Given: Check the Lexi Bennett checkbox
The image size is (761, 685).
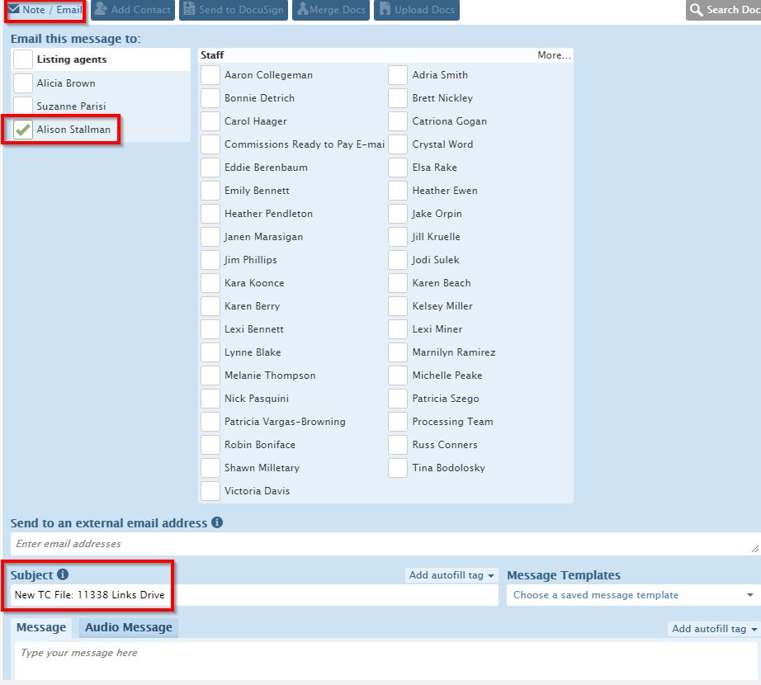Looking at the screenshot, I should coord(210,329).
